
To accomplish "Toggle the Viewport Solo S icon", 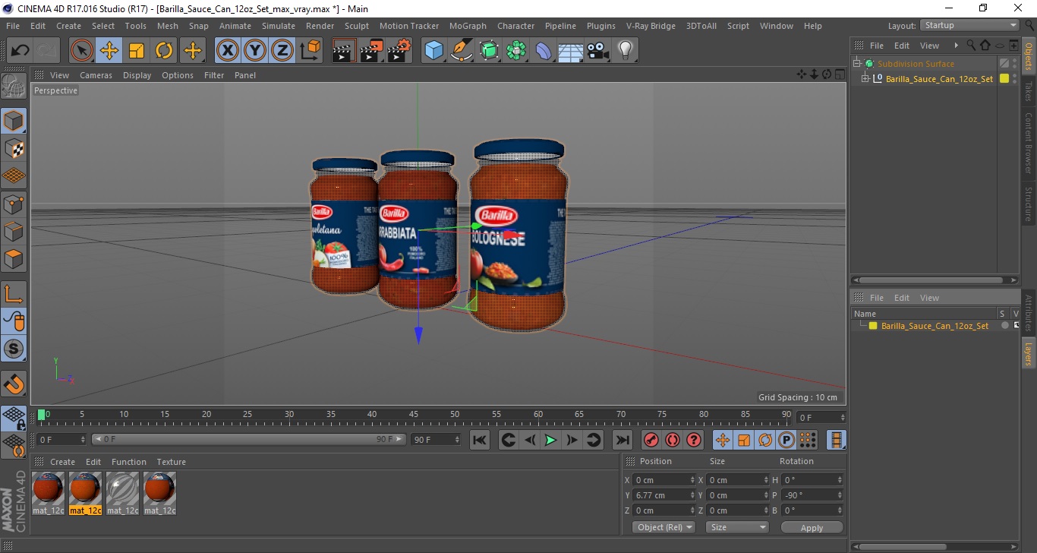I will [14, 349].
